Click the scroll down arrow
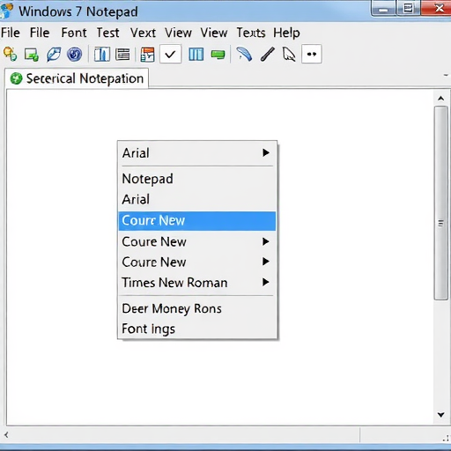The height and width of the screenshot is (451, 451). pos(440,415)
